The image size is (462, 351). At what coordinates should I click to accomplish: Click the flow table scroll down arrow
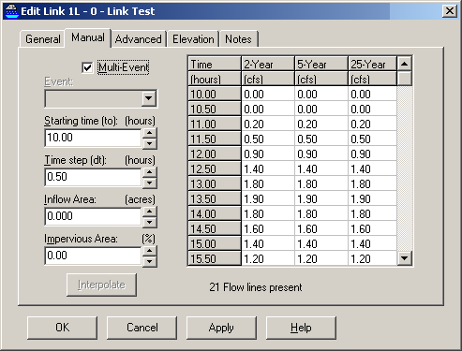pyautogui.click(x=405, y=258)
